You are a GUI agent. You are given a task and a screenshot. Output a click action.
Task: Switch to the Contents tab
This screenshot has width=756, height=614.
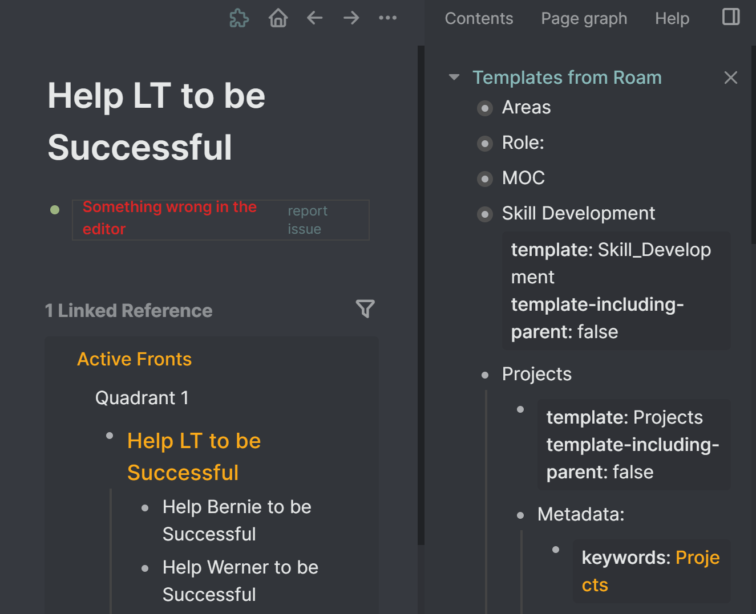(479, 18)
